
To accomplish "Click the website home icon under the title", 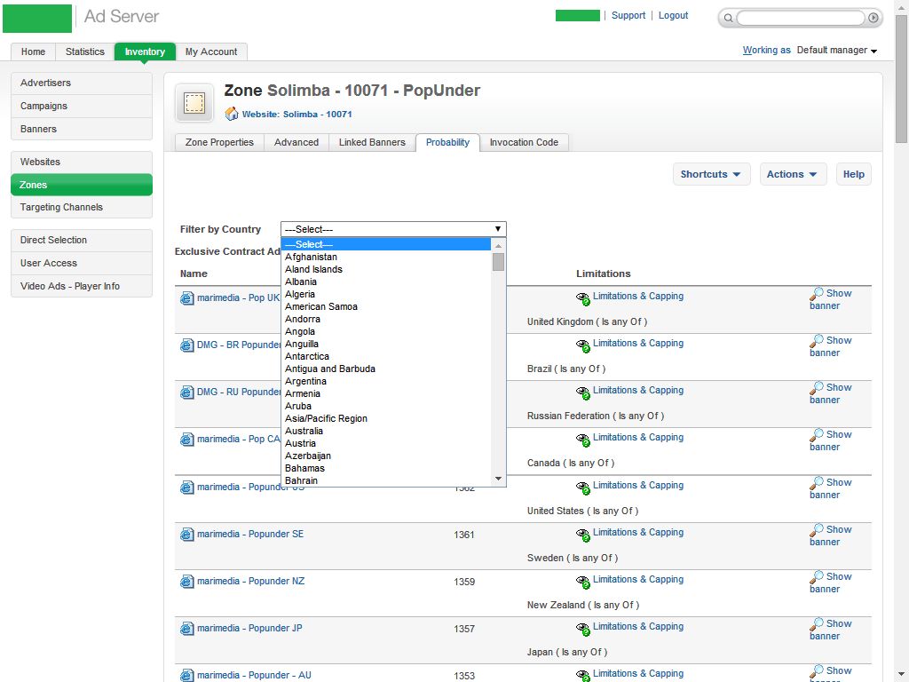I will (x=232, y=114).
